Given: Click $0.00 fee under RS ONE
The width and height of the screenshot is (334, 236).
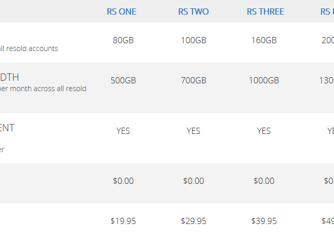Looking at the screenshot, I should coord(123,181).
